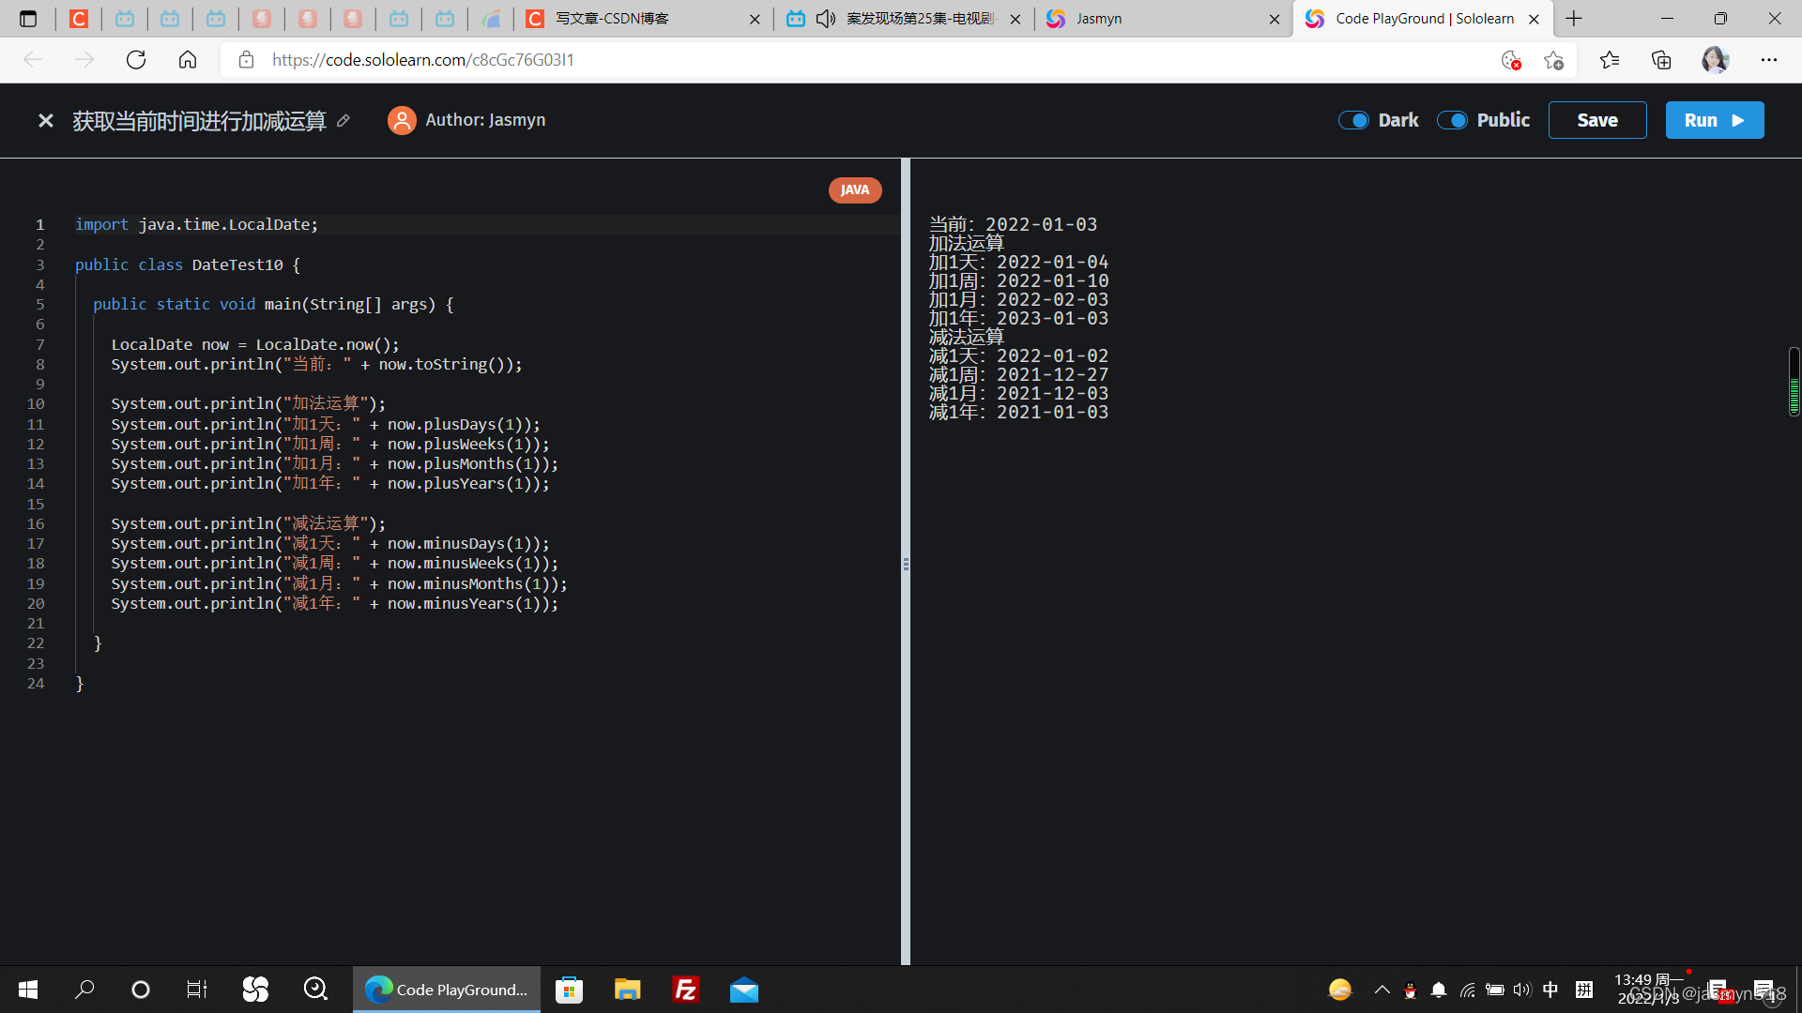Click the pencil edit title icon
Screen dimensions: 1802x1013
(344, 121)
